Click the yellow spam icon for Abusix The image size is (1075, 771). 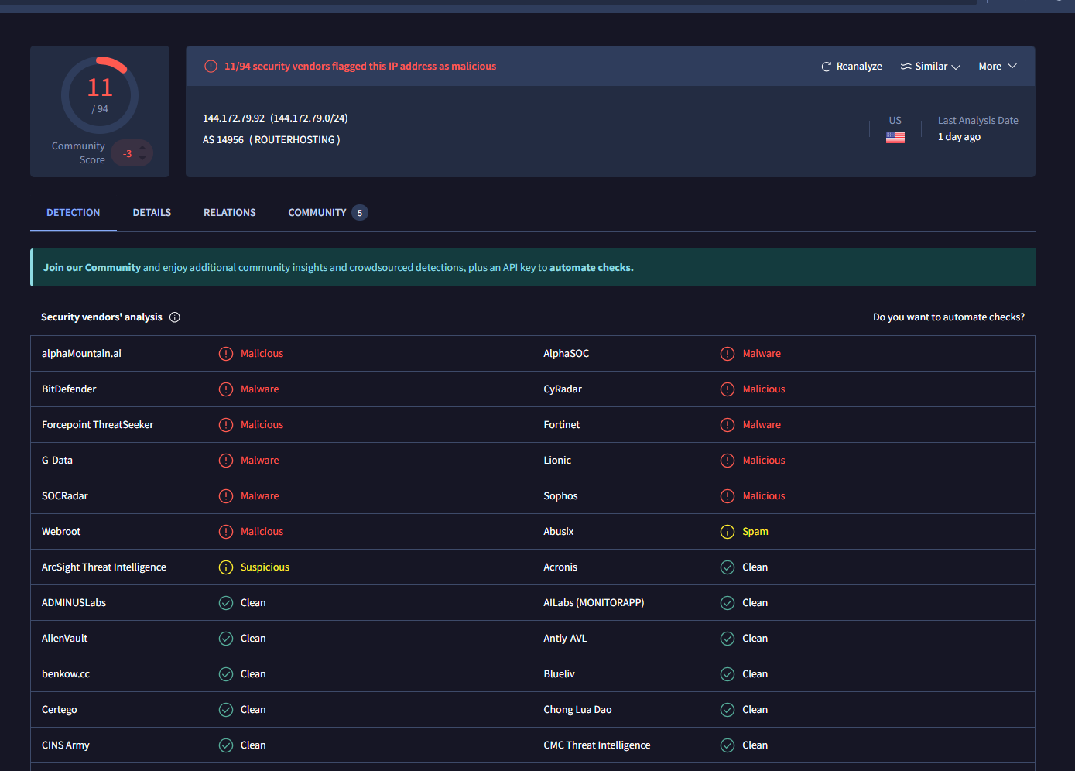point(728,532)
